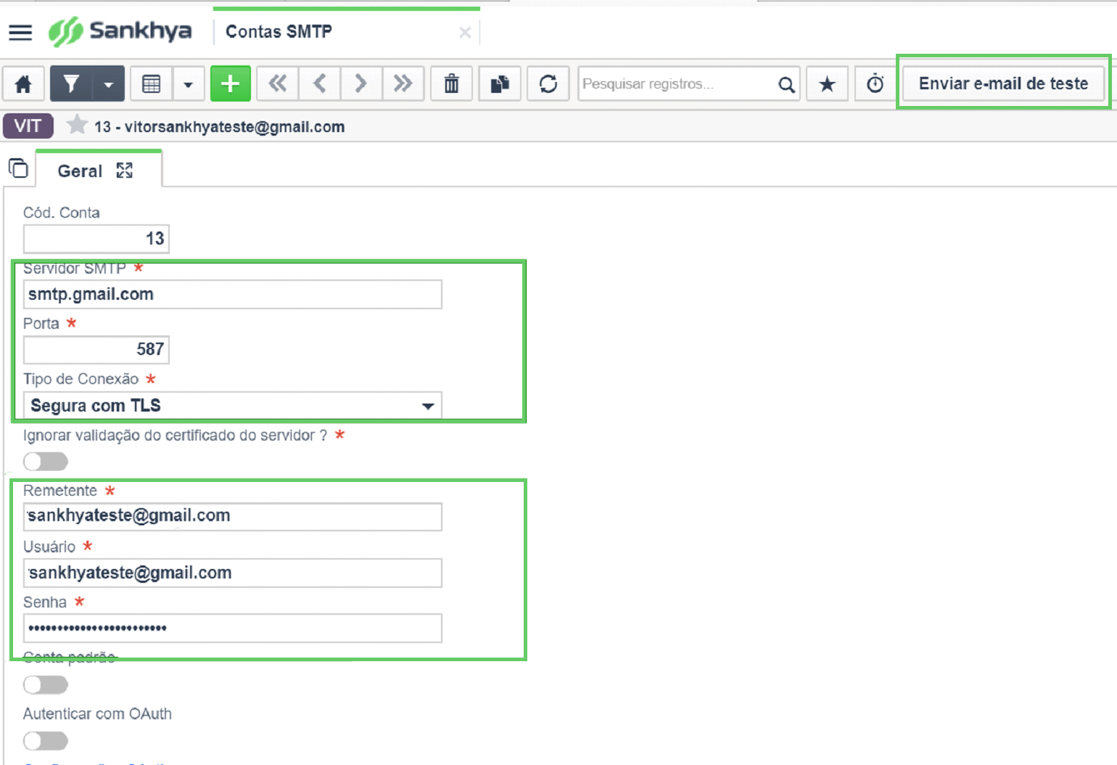
Task: Go to the home icon in toolbar
Action: pos(23,84)
